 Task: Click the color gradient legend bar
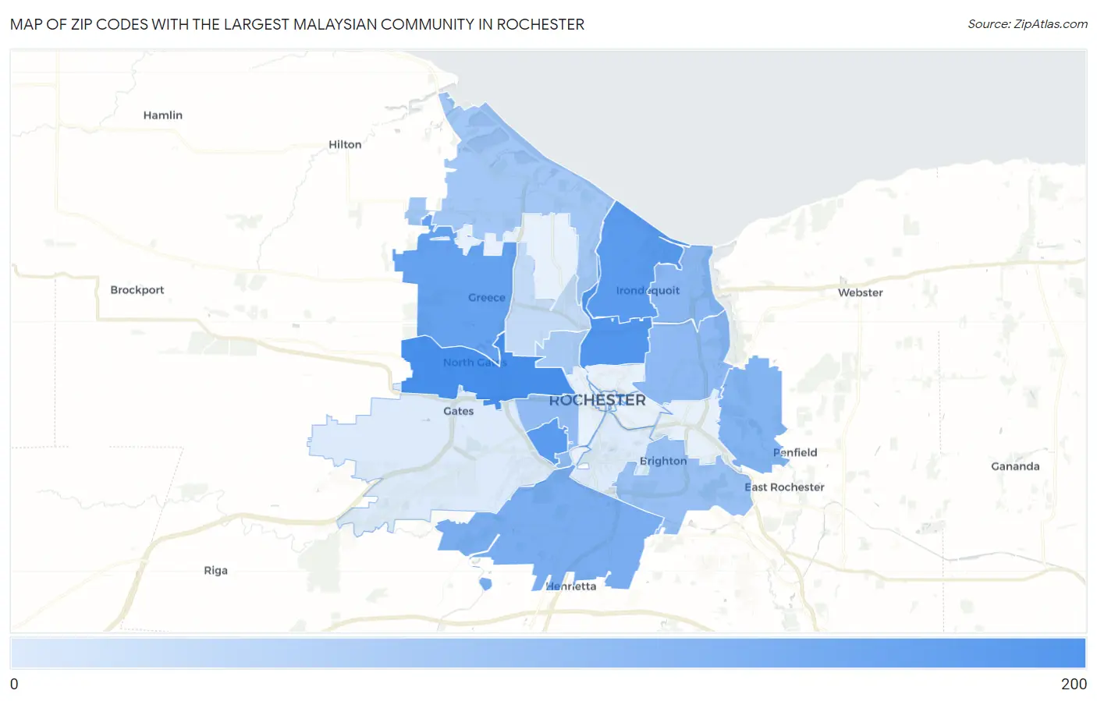548,653
